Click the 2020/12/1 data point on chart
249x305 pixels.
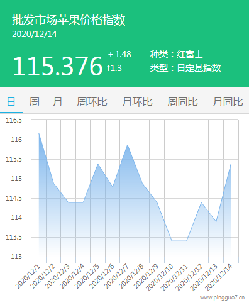pos(39,133)
